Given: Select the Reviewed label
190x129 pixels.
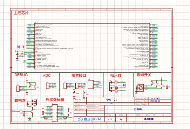Looking at the screenshot, I should [x=79, y=109].
